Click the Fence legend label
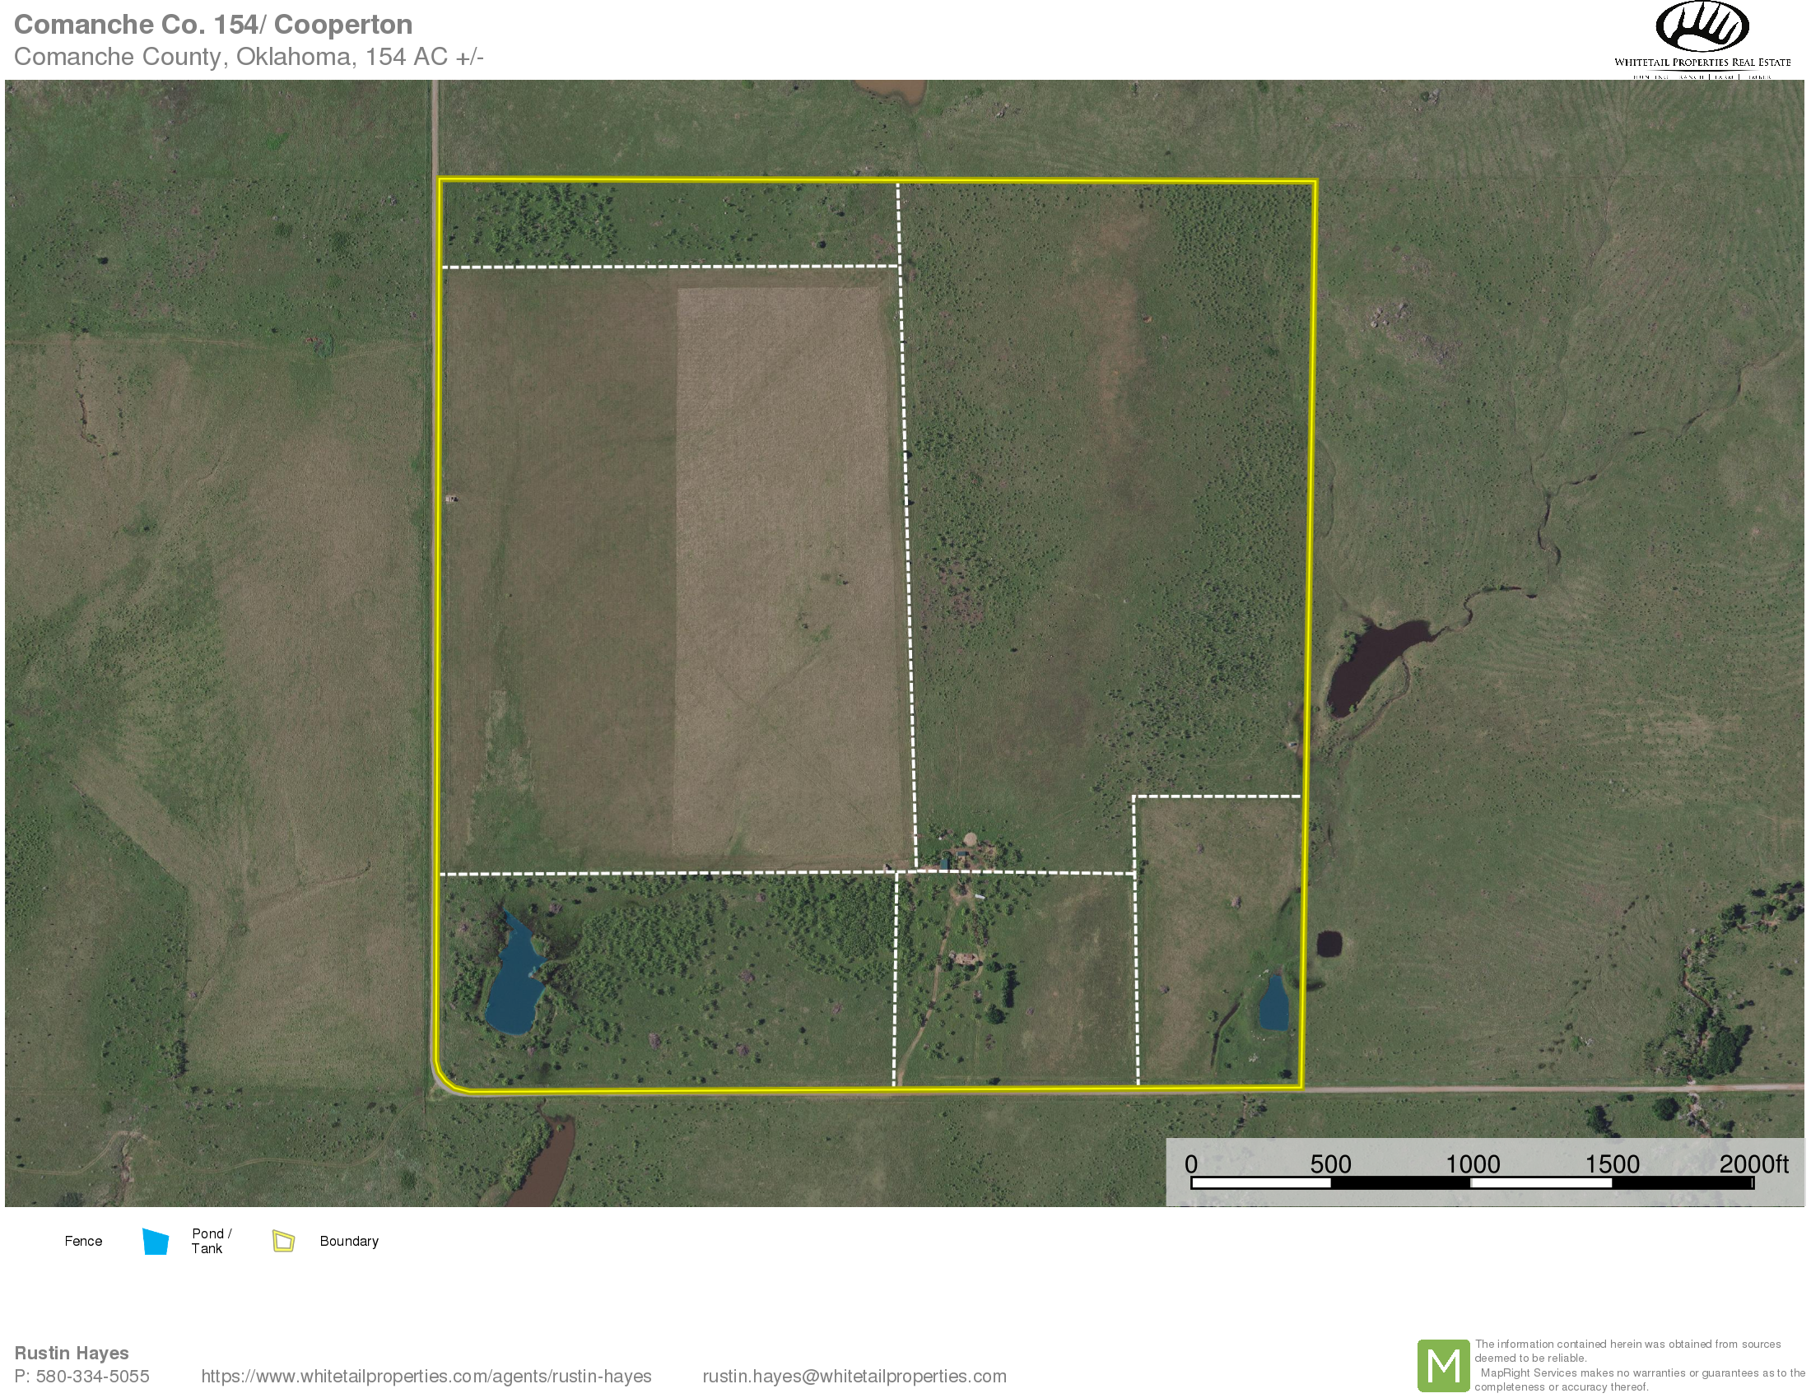This screenshot has height=1398, width=1811. [83, 1241]
